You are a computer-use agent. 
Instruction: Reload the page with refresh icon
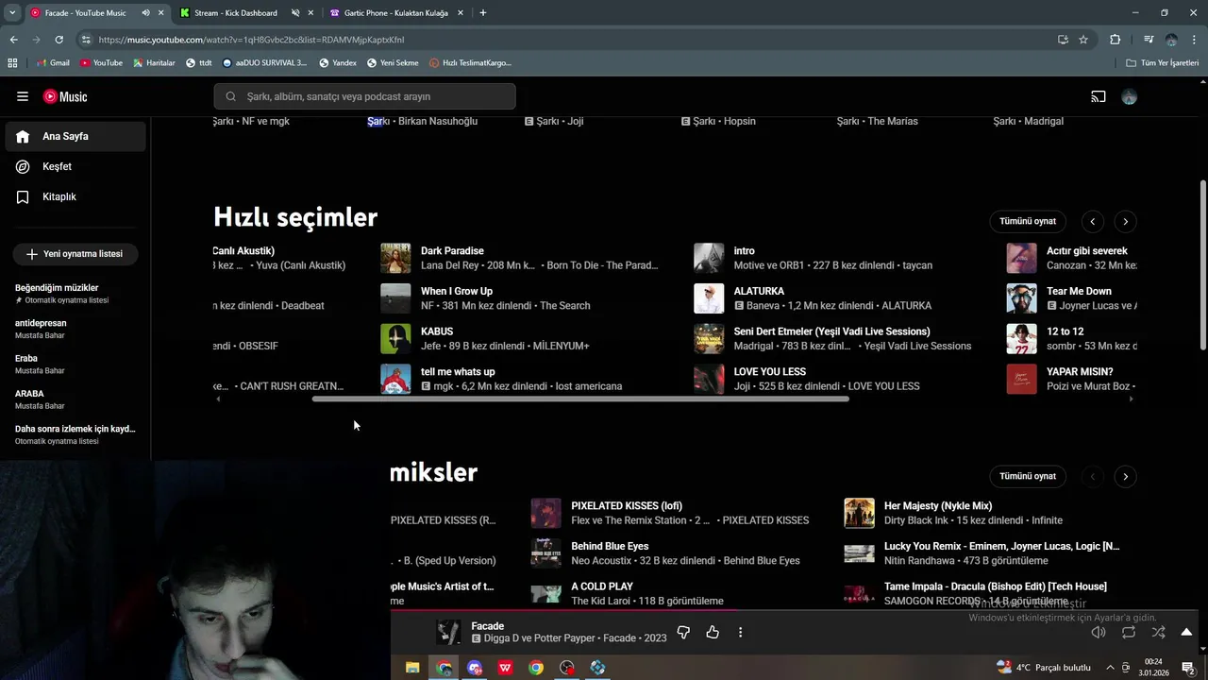point(59,40)
